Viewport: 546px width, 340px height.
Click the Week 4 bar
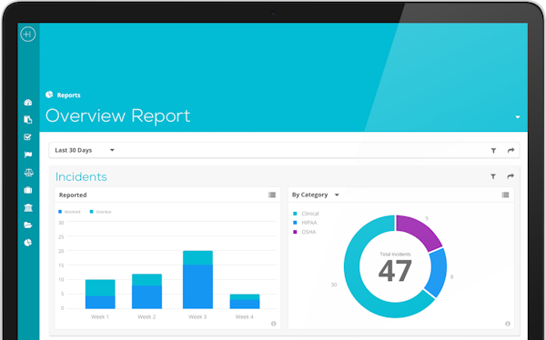[245, 302]
